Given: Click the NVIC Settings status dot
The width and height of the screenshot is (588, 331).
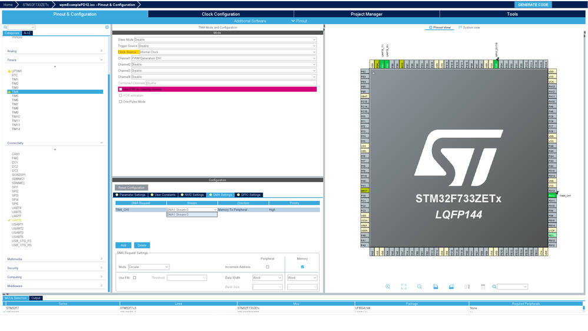Looking at the screenshot, I should pyautogui.click(x=182, y=195).
